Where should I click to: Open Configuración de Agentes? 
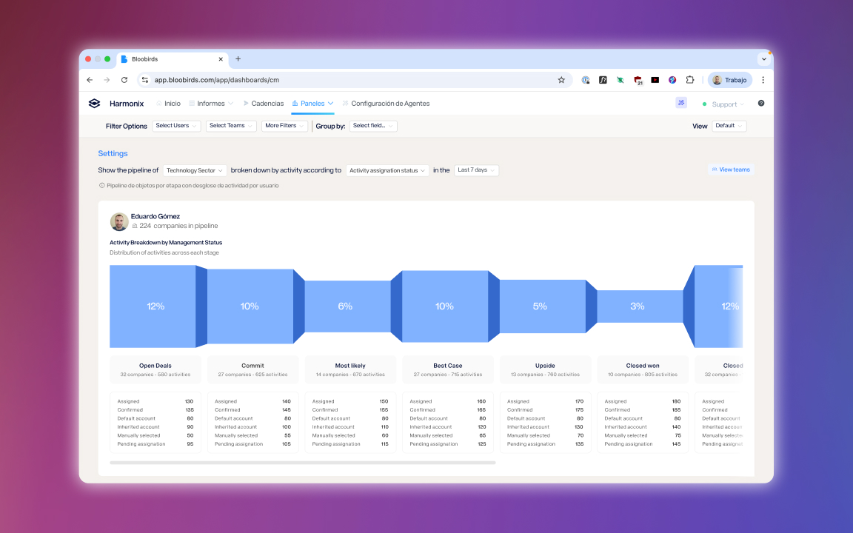pyautogui.click(x=386, y=104)
